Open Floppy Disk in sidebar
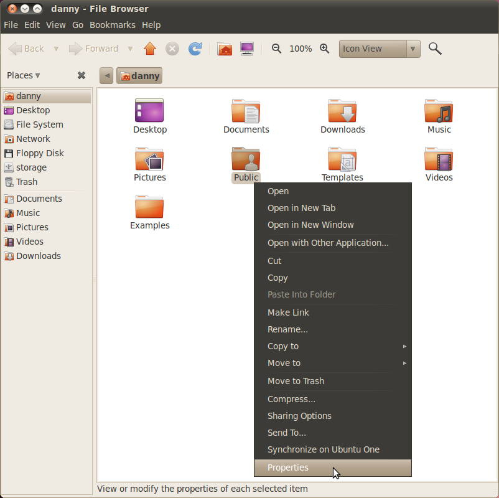499x498 pixels. 47,153
